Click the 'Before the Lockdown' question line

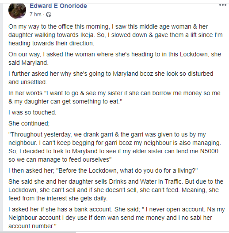coord(103,170)
